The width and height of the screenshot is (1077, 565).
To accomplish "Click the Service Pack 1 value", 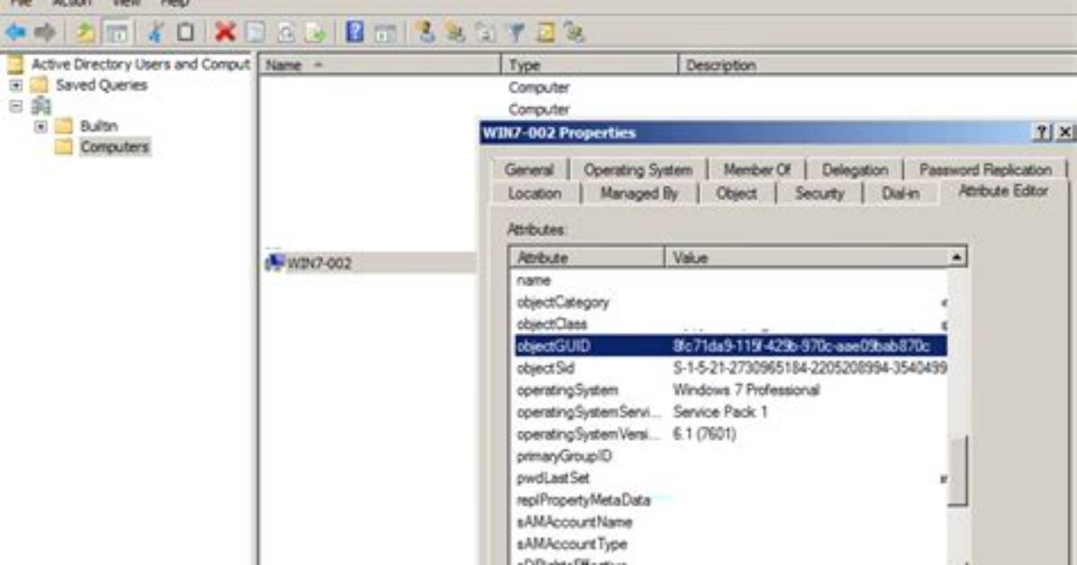I will click(x=720, y=412).
